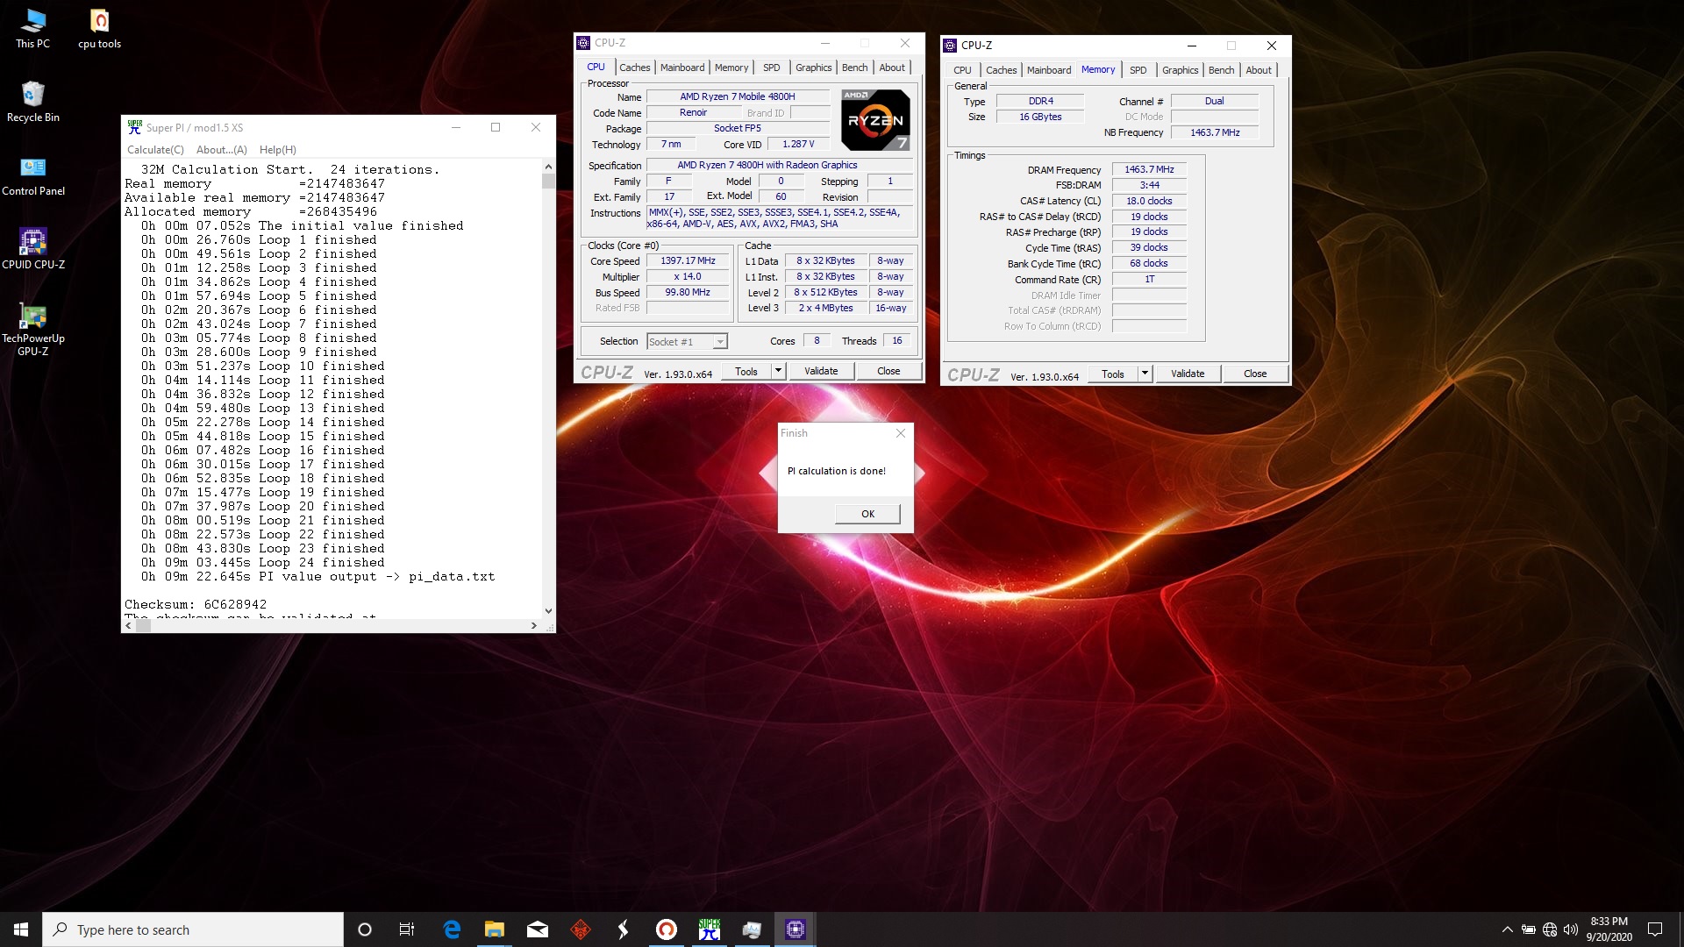Click the left CPU-Z window title icon
Viewport: 1684px width, 947px height.
583,42
